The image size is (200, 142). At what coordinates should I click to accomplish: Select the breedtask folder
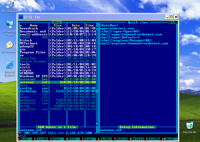tap(58, 28)
